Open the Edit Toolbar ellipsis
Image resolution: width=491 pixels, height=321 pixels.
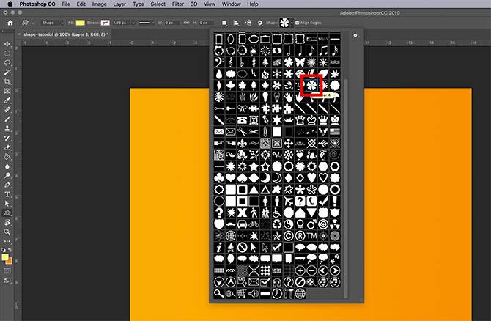tap(7, 241)
